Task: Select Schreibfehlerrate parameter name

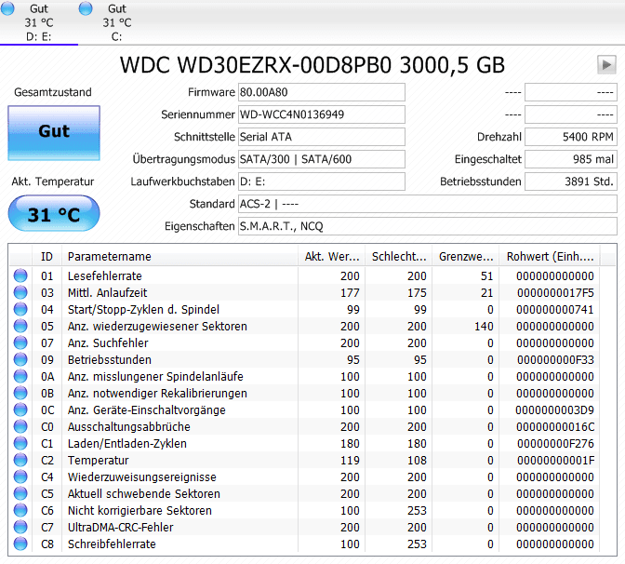Action: click(112, 544)
